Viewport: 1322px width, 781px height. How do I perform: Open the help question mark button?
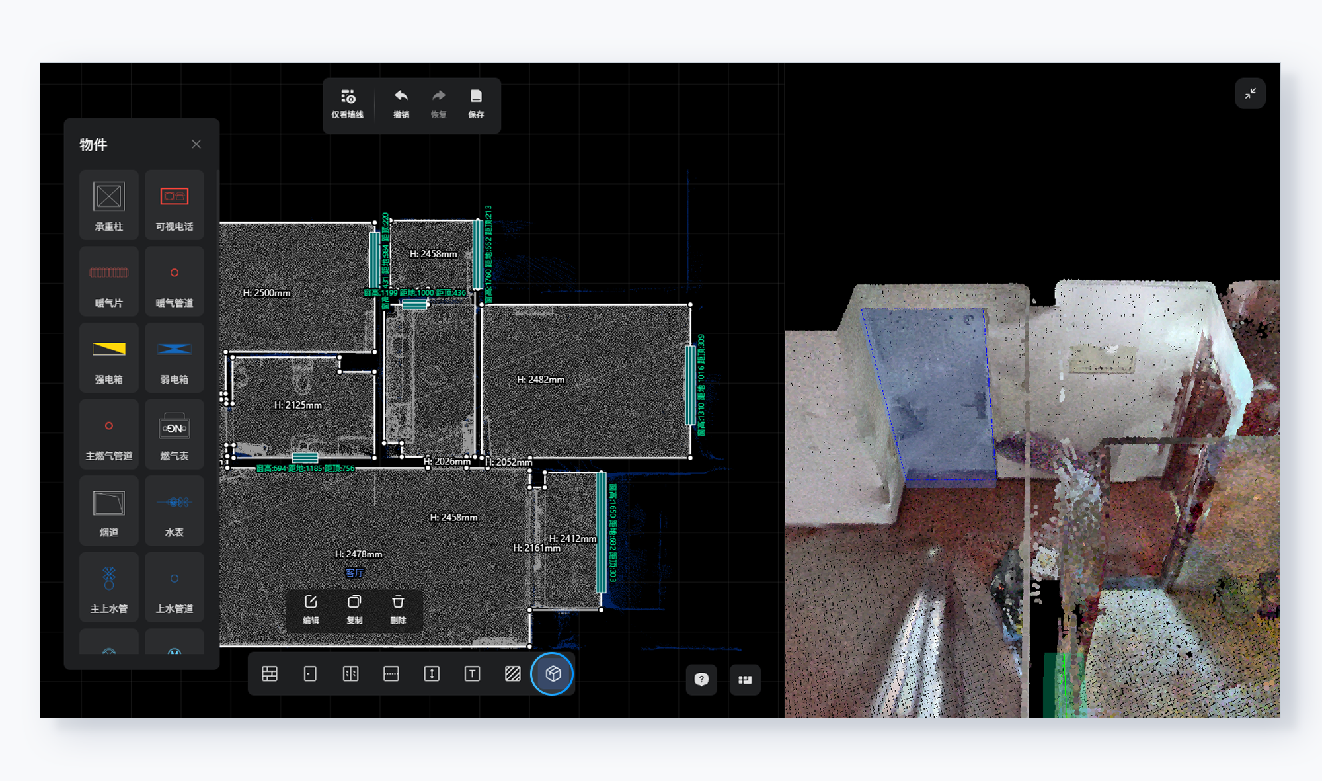point(701,680)
